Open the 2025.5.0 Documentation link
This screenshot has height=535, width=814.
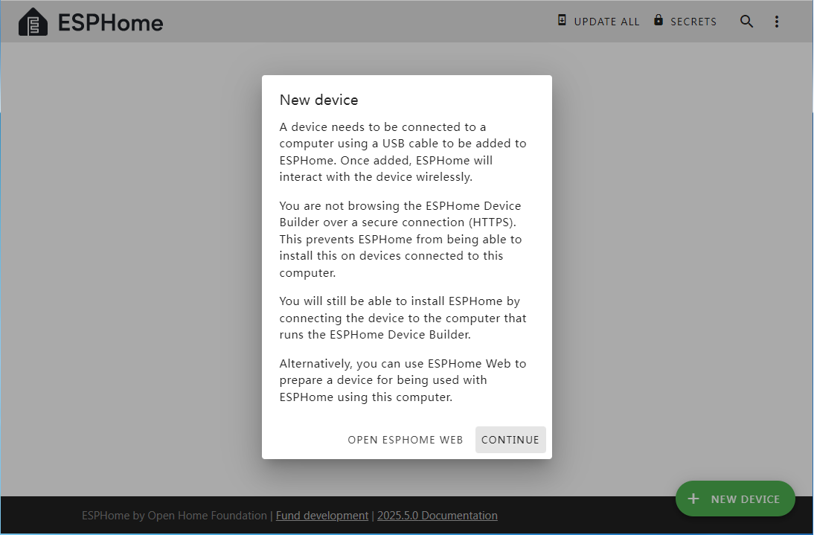point(437,516)
